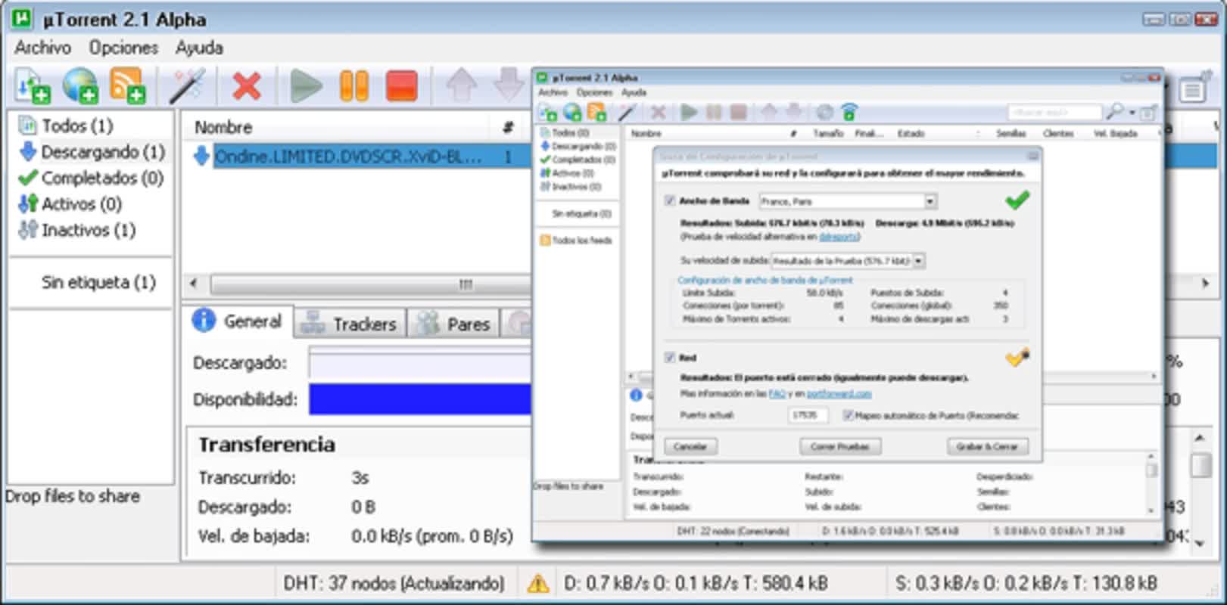Image resolution: width=1227 pixels, height=605 pixels.
Task: Click search box in small window
Action: (x=1054, y=112)
